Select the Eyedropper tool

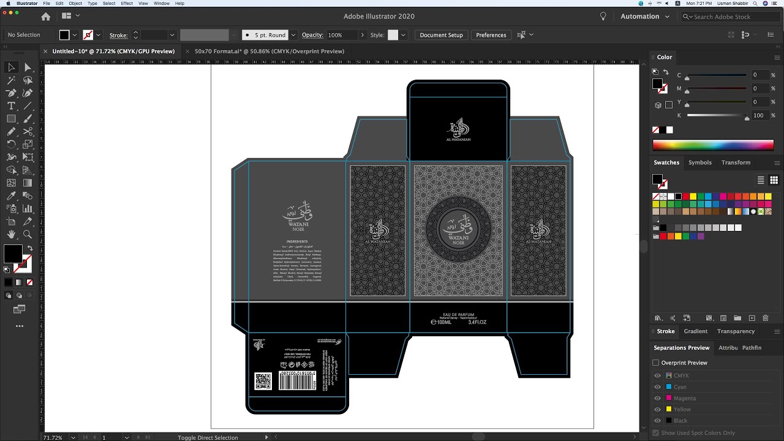11,196
